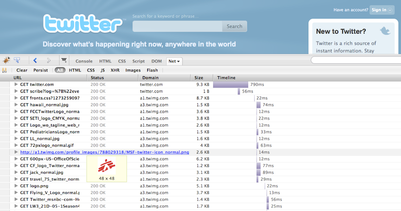Open the Script panel tab
This screenshot has width=401, height=211.
point(138,61)
